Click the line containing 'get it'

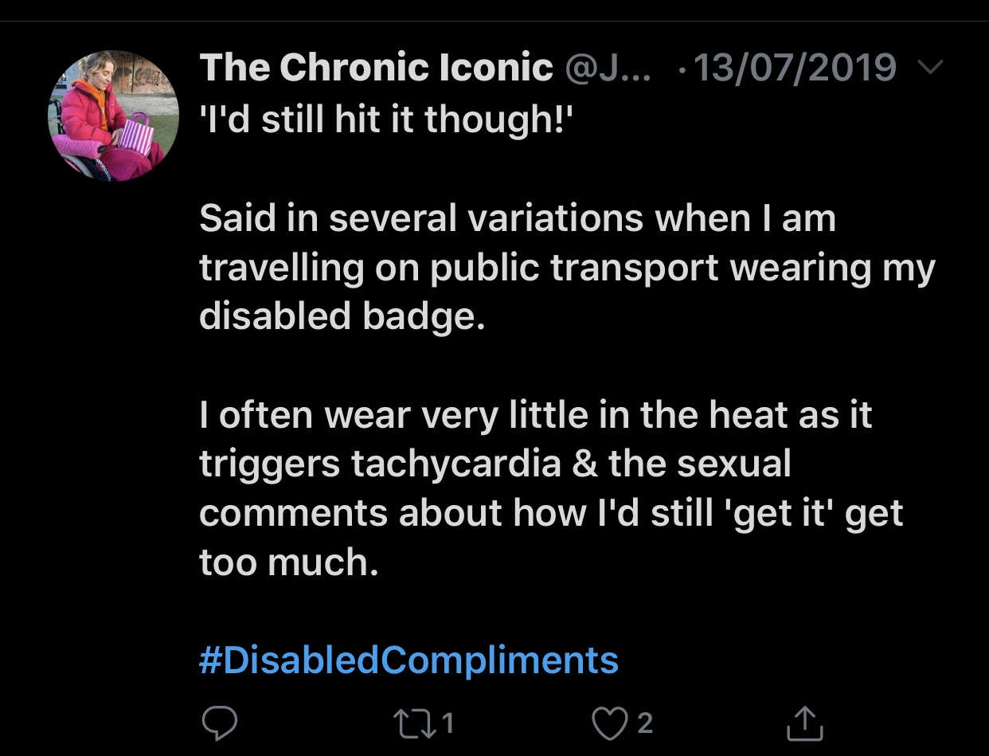(x=551, y=514)
